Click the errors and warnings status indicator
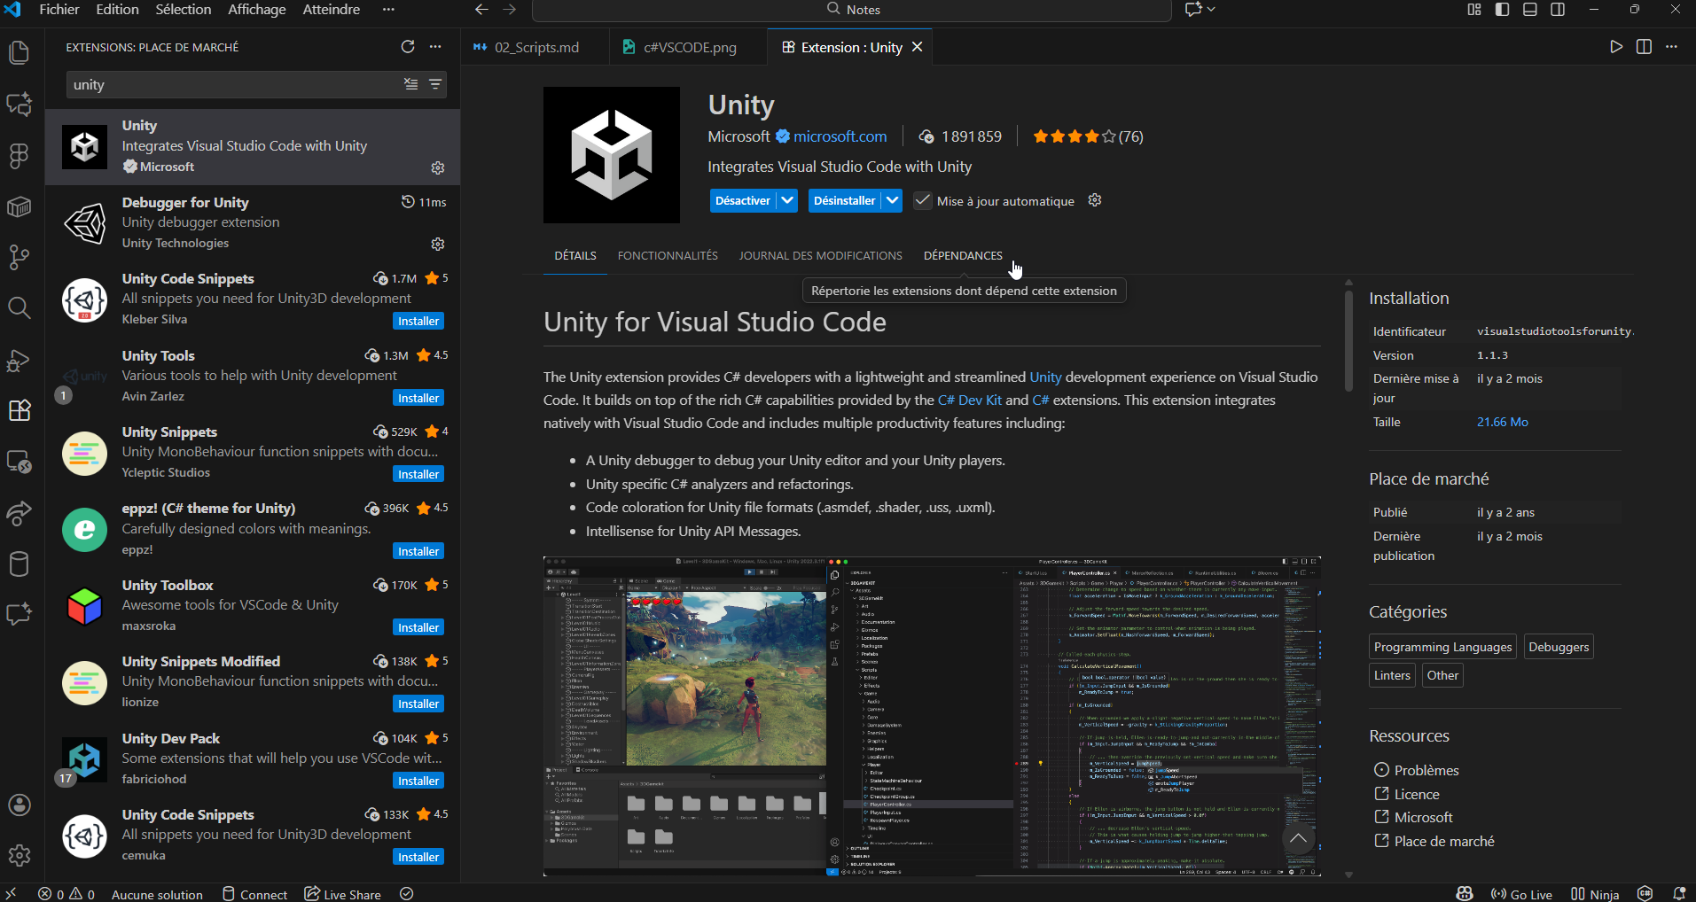This screenshot has width=1696, height=902. pyautogui.click(x=66, y=894)
